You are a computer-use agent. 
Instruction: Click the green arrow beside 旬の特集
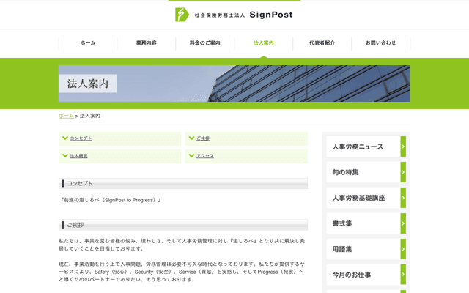[403, 172]
